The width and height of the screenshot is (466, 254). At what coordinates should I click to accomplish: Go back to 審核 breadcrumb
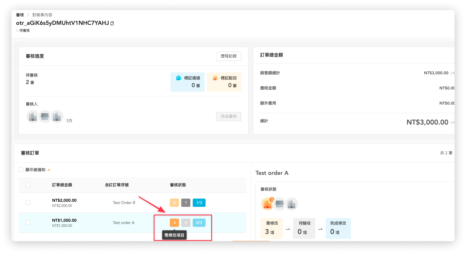(x=20, y=15)
